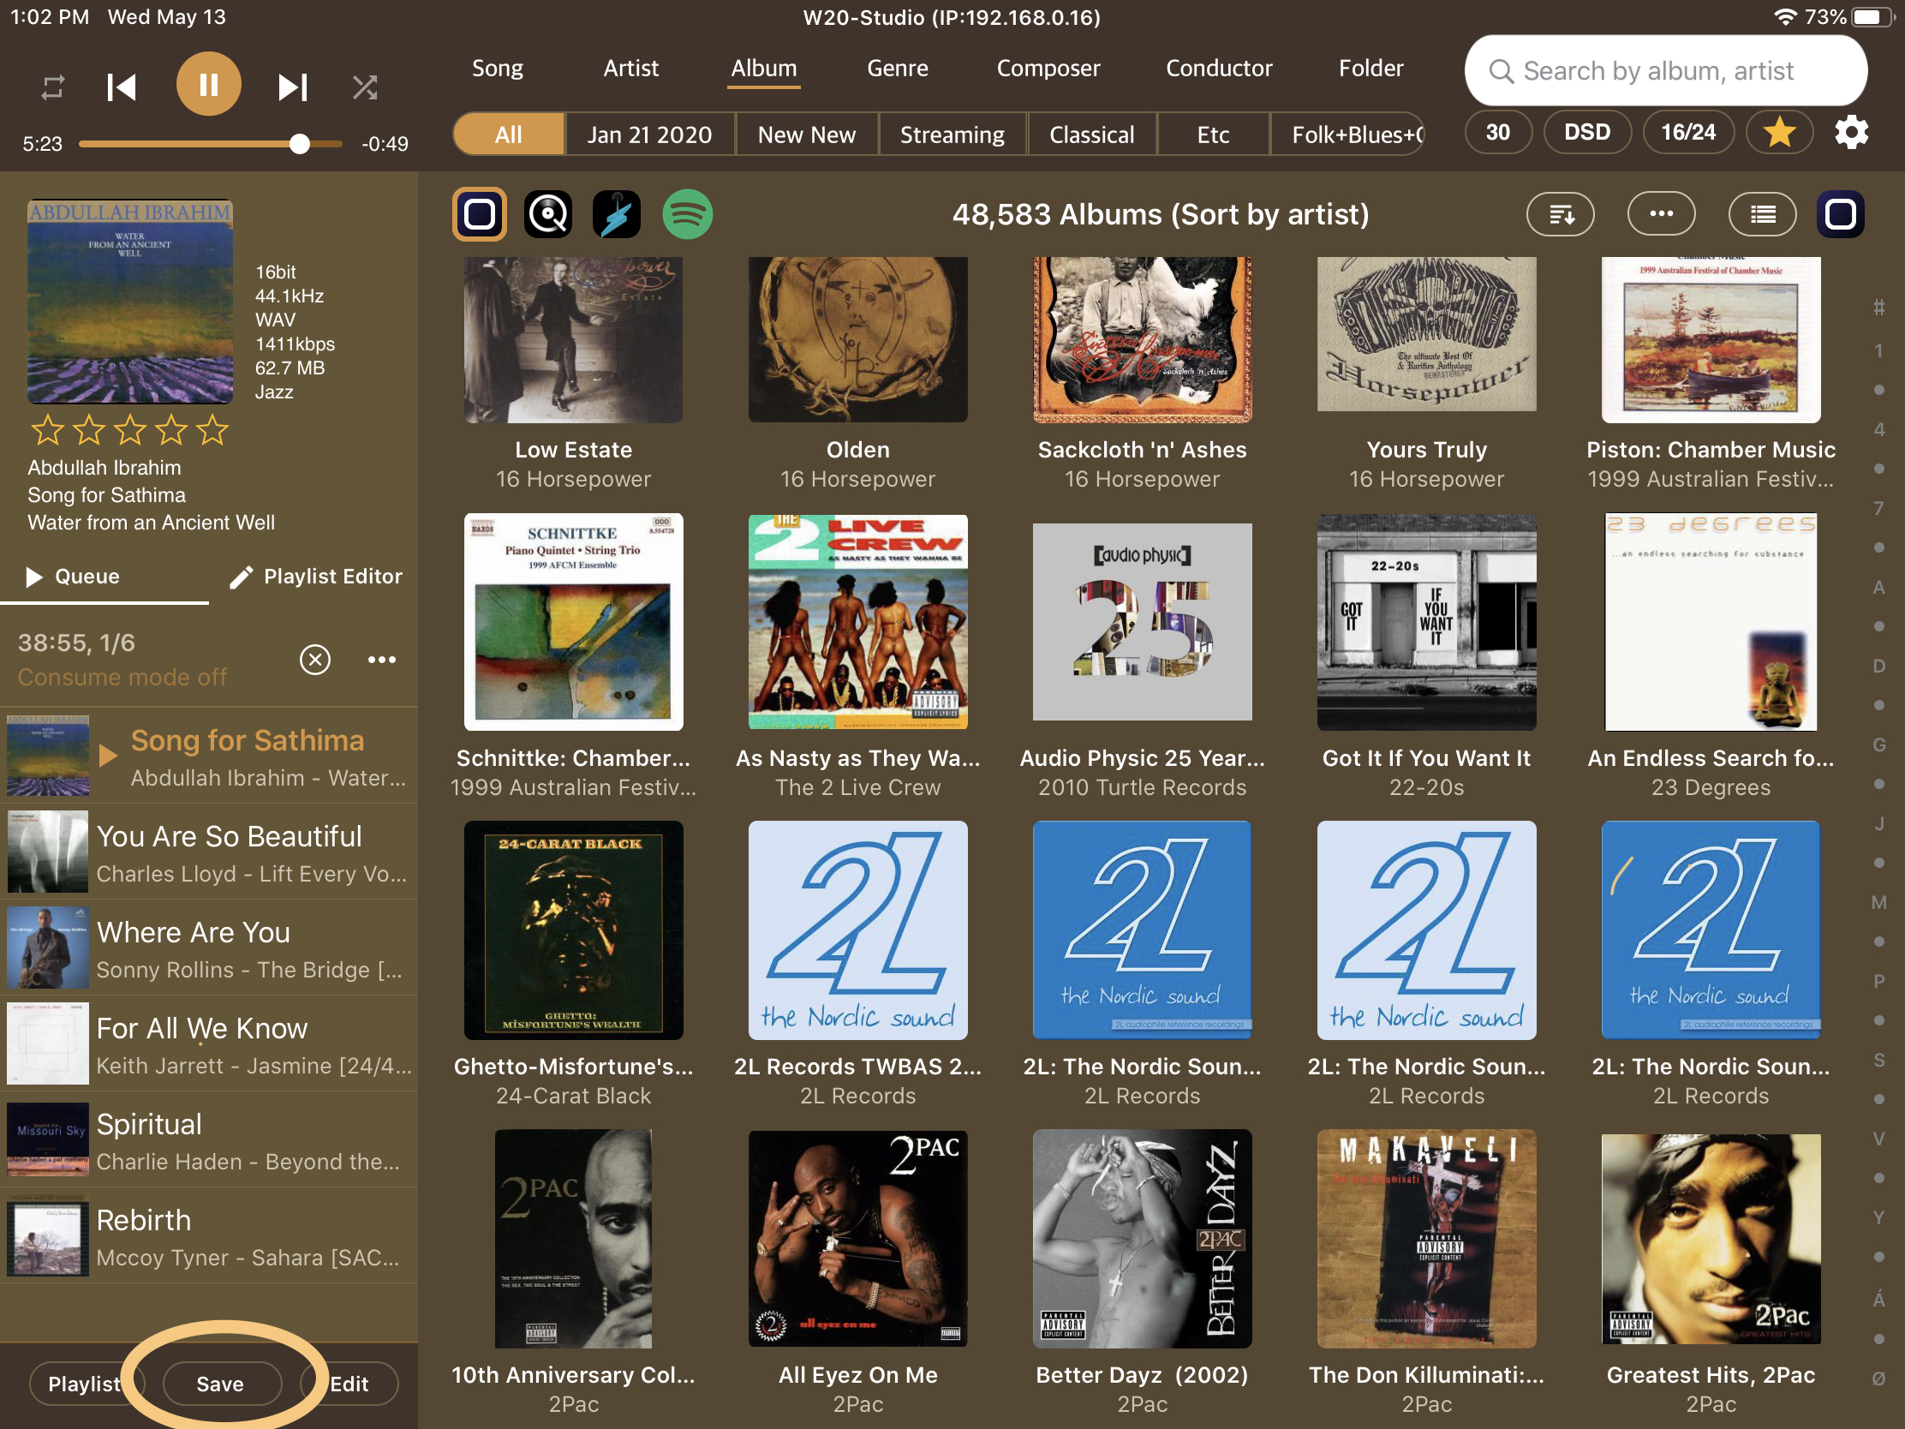Open the Playlist Editor tab
1905x1429 pixels.
point(315,577)
